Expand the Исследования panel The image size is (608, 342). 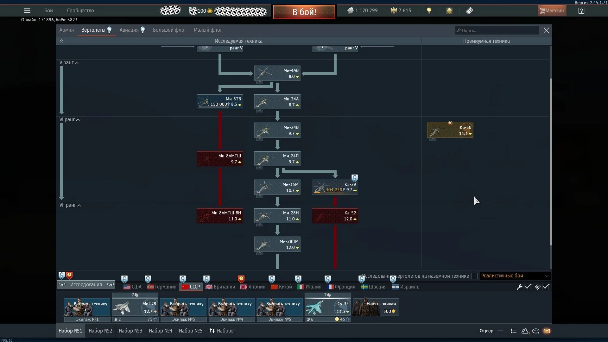86,284
